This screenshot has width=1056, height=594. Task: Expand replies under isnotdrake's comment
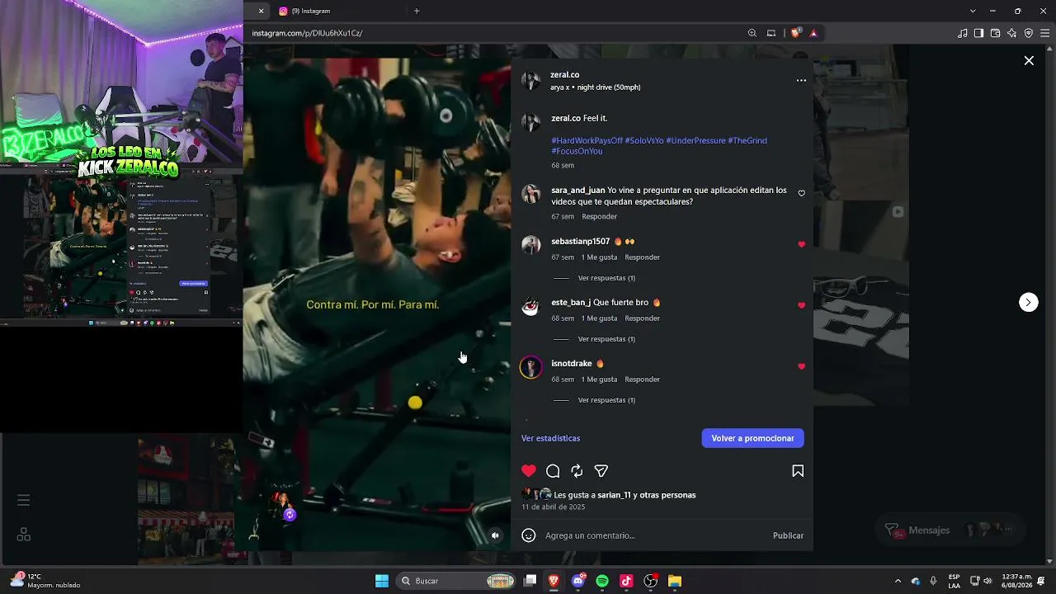coord(606,400)
